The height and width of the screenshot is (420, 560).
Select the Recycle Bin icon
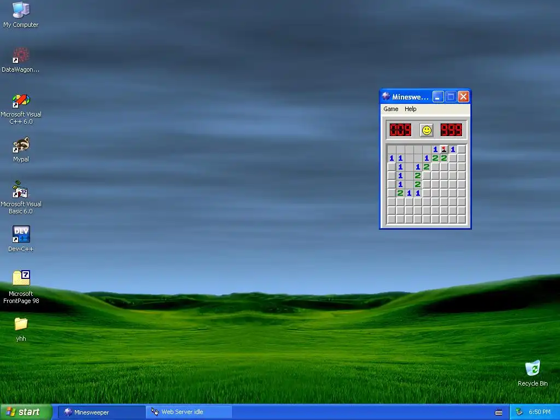(533, 373)
